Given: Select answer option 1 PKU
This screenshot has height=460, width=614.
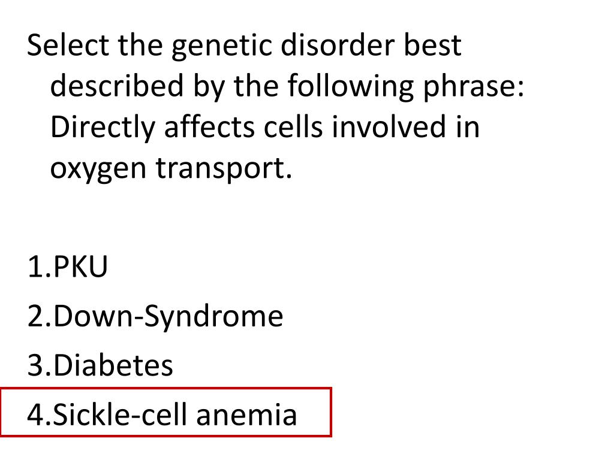Looking at the screenshot, I should 67,267.
